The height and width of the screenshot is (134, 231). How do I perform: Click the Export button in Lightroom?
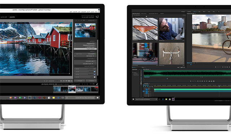point(79,81)
